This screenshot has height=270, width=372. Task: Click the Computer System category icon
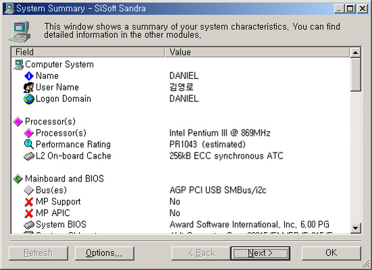coord(18,64)
